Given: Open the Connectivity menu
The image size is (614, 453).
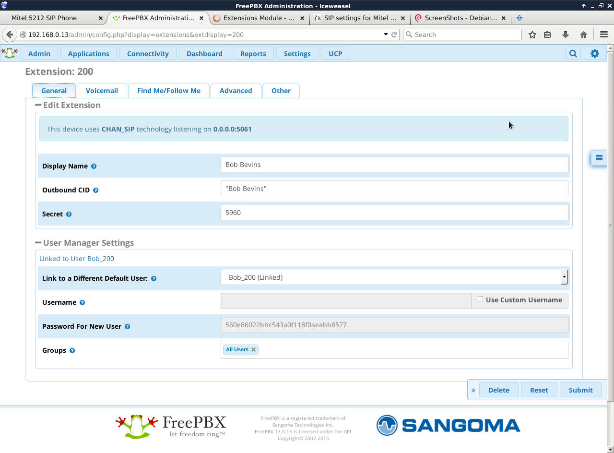Looking at the screenshot, I should tap(148, 53).
